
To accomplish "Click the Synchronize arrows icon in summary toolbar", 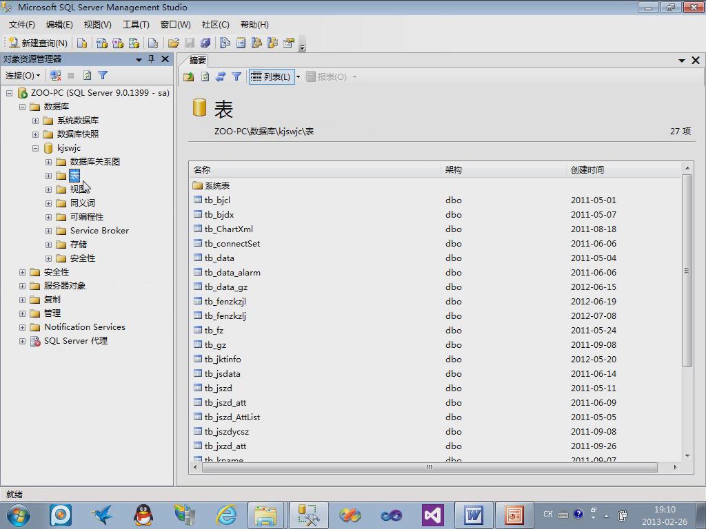I will pyautogui.click(x=221, y=77).
